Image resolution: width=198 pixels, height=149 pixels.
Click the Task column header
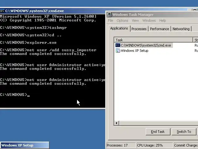click(x=153, y=40)
